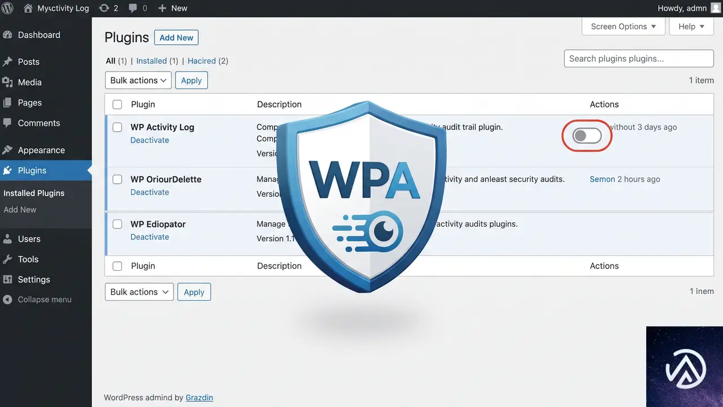
Task: Focus the Search plugins input field
Action: pos(639,58)
